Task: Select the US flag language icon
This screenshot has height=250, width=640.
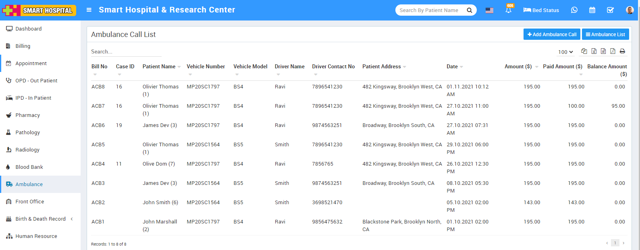Action: coord(489,10)
